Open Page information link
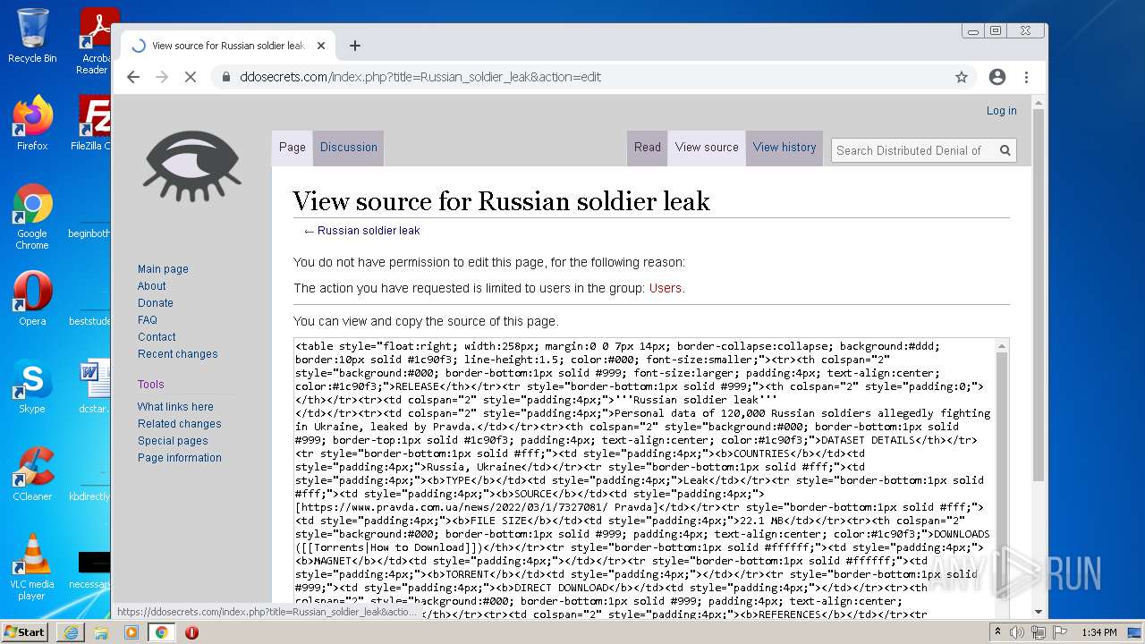Screen dimensions: 1145x644 180,458
